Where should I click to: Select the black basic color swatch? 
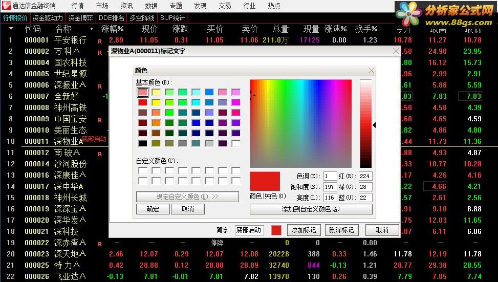click(143, 143)
